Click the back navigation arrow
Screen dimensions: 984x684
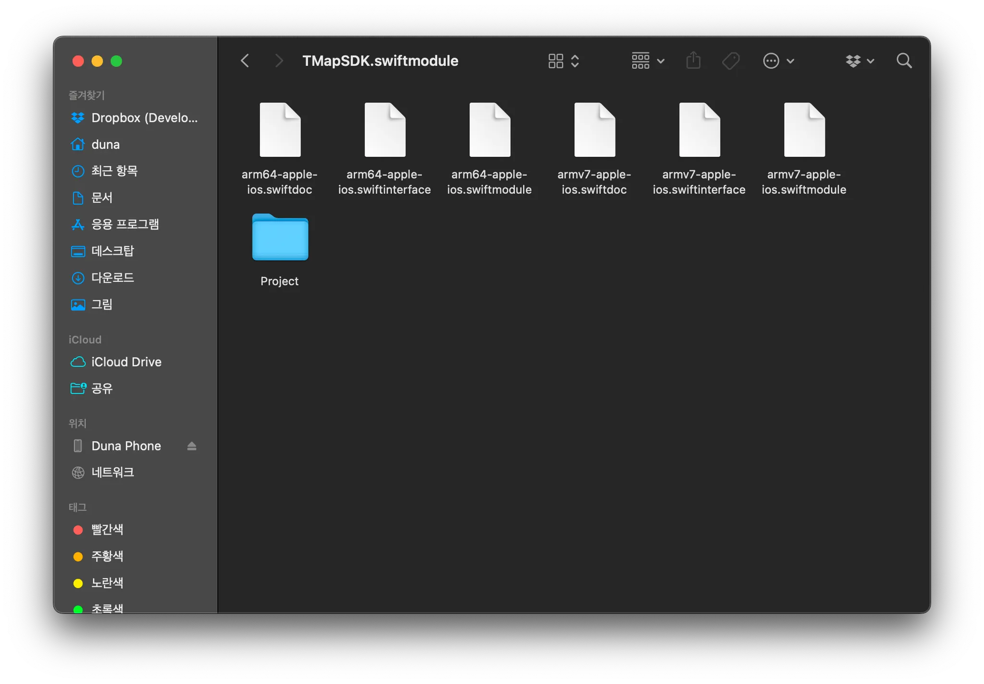(x=245, y=61)
